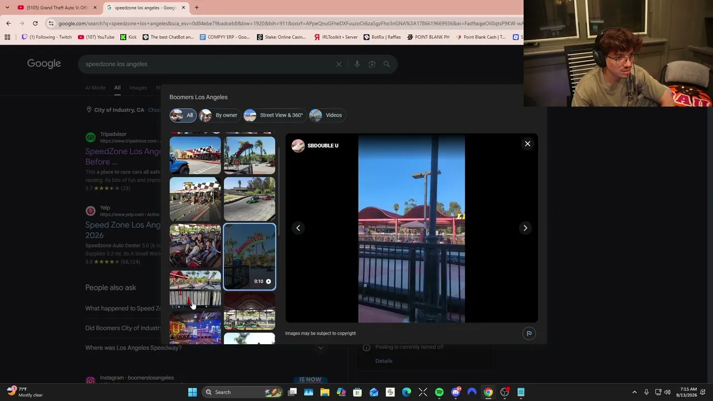
Task: Open the BotRix Raffles bookmark
Action: [x=382, y=37]
